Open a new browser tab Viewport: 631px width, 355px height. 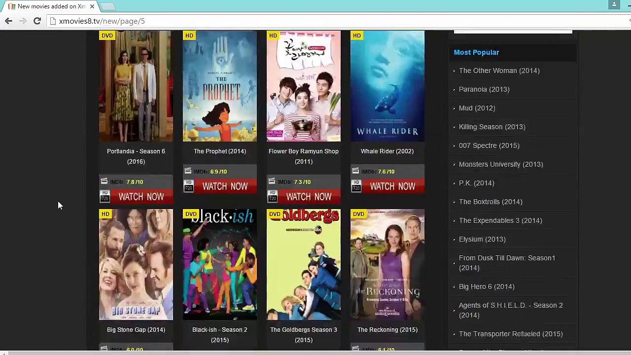(x=108, y=6)
